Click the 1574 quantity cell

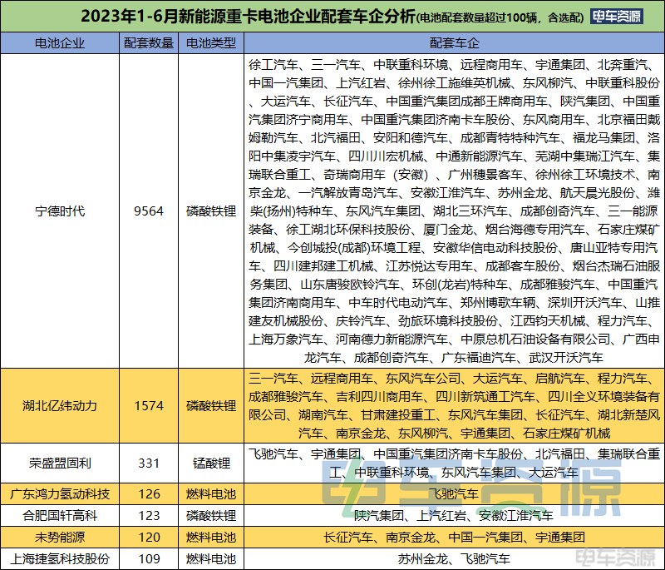tap(149, 406)
